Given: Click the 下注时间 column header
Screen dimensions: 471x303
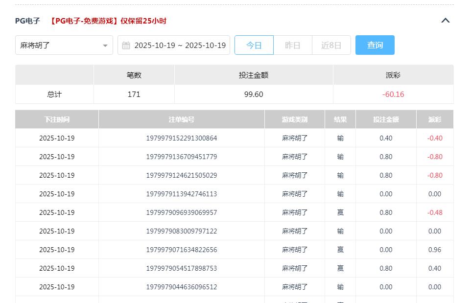Looking at the screenshot, I should click(56, 119).
